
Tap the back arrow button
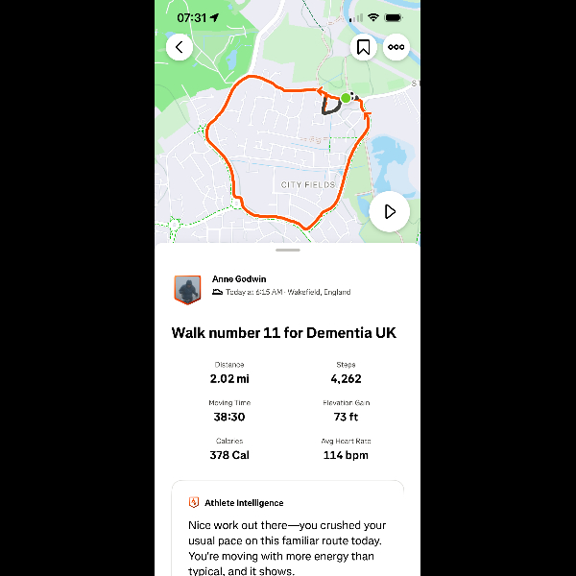180,47
